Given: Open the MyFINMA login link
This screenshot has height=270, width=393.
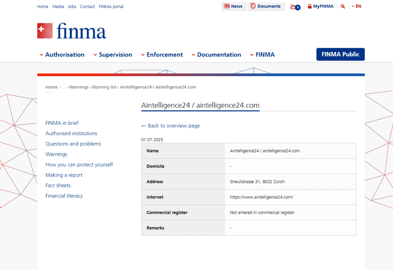Looking at the screenshot, I should [323, 6].
